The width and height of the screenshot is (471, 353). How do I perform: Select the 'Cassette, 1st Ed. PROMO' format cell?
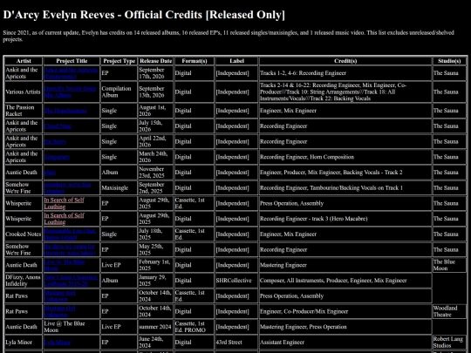click(195, 327)
